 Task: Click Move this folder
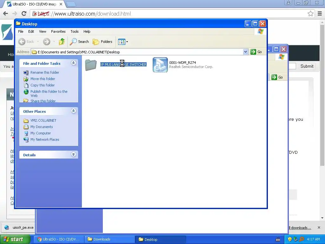click(x=43, y=79)
